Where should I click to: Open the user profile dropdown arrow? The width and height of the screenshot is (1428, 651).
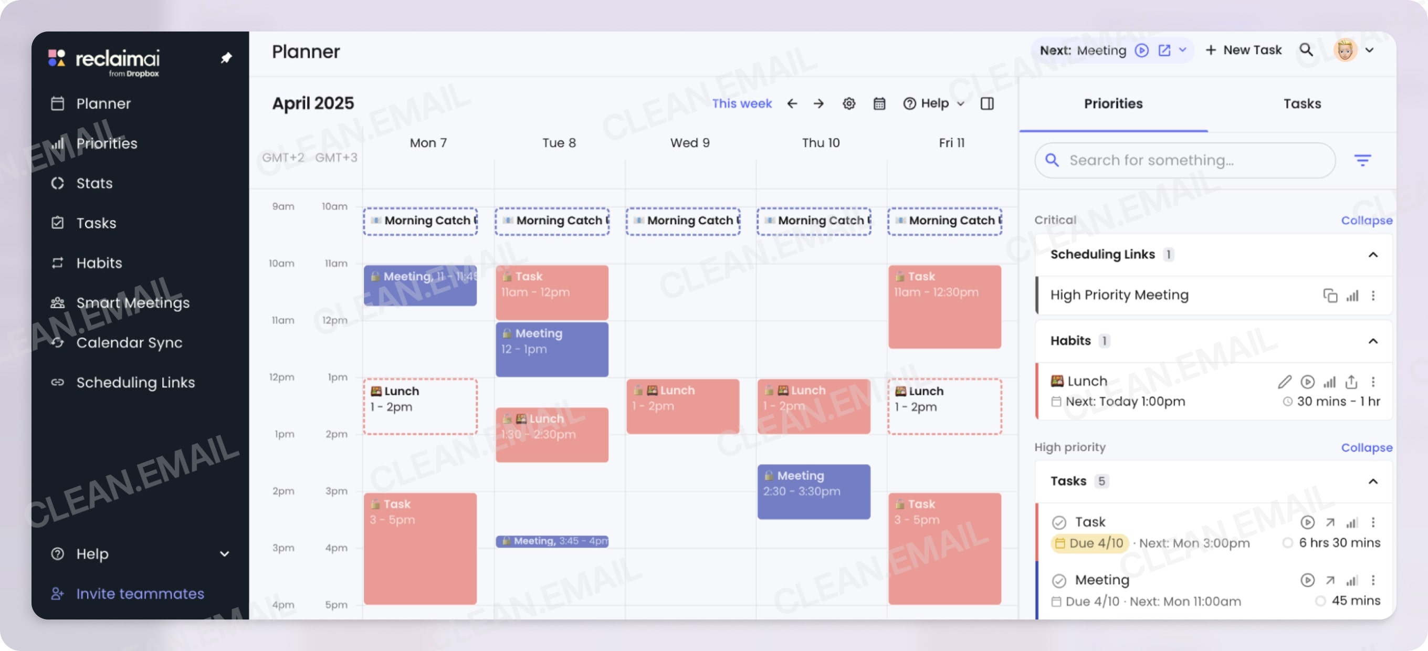pos(1370,50)
